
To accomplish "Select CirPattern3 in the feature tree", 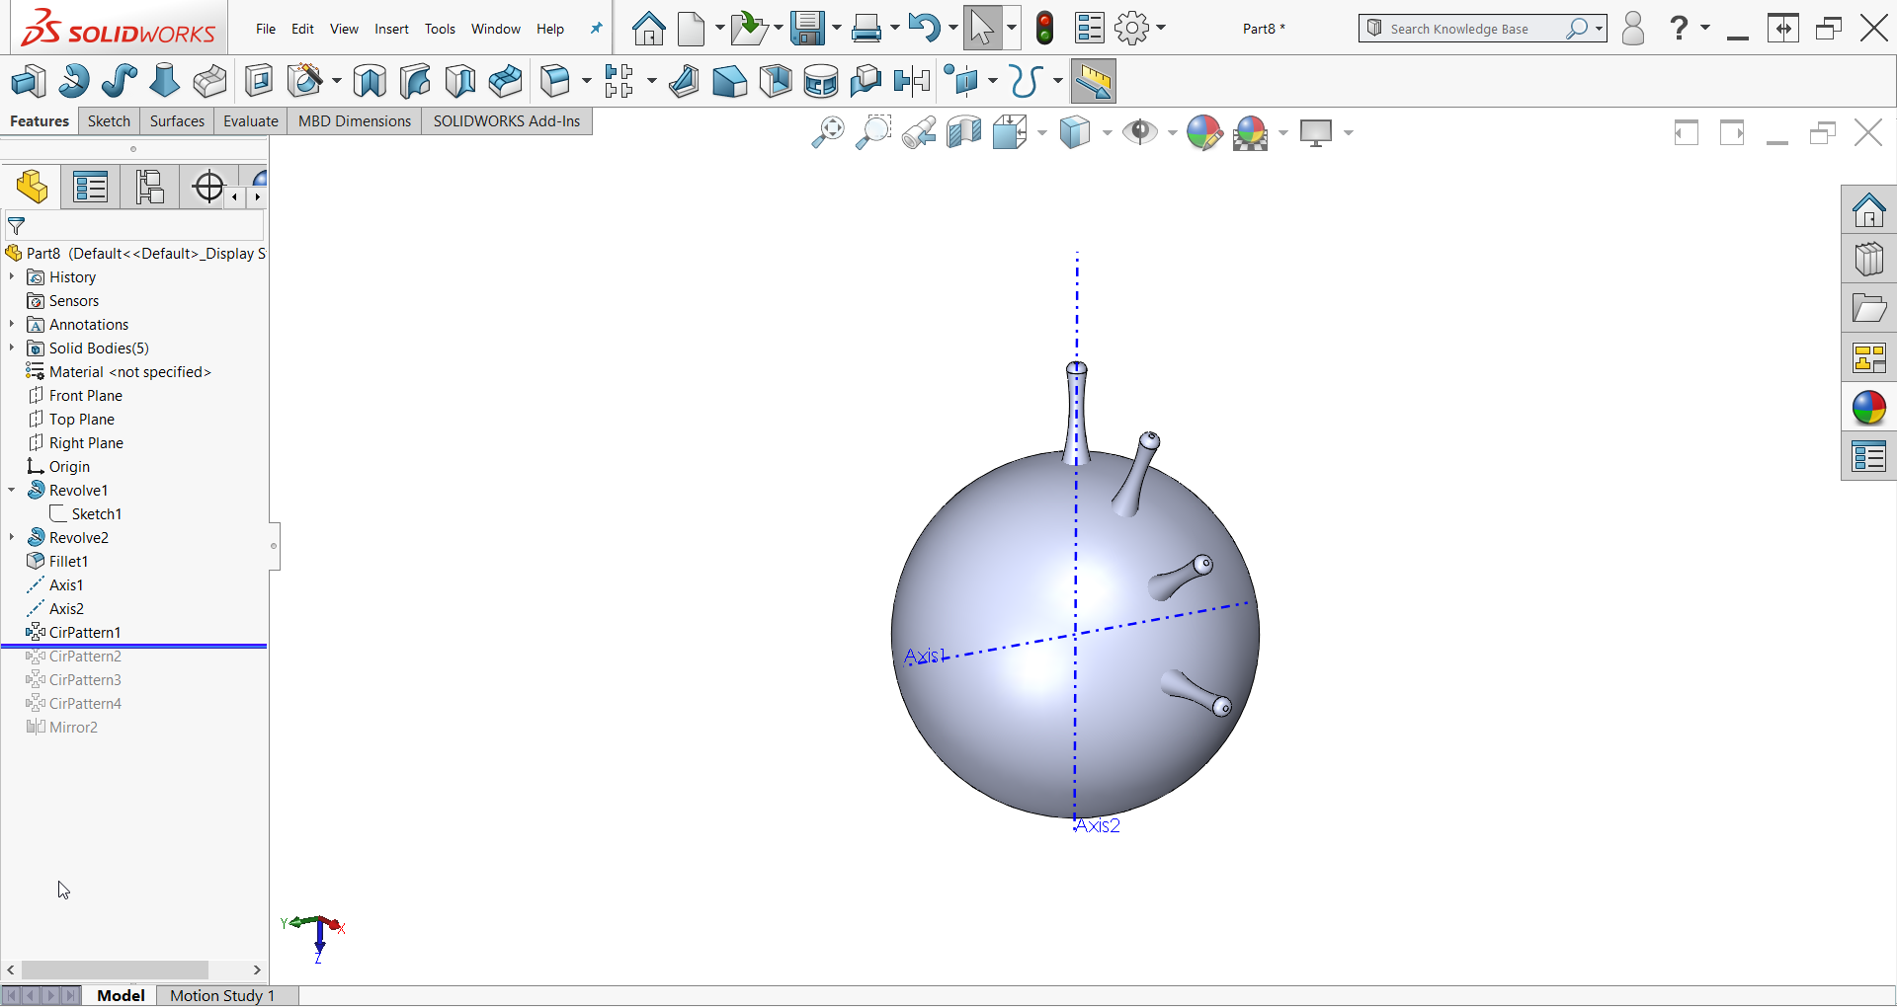I will [85, 679].
